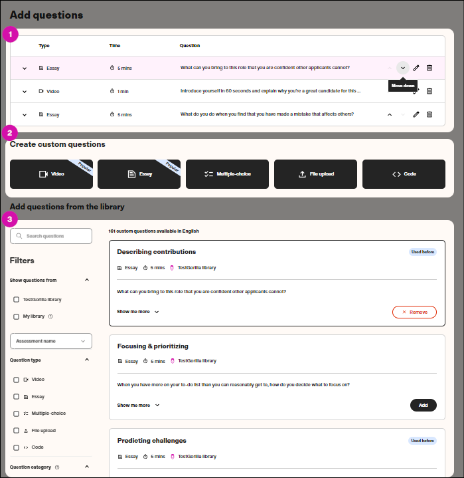The image size is (464, 478).
Task: Click the help icon next to My library
Action: tap(50, 316)
